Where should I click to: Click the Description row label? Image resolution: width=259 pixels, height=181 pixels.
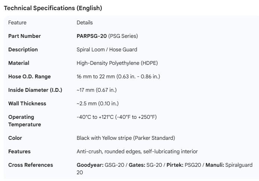[x=23, y=49]
